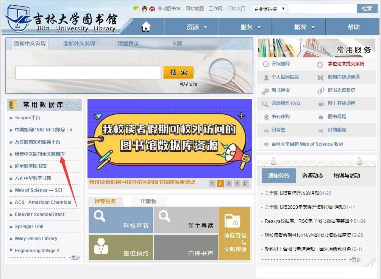
Task: Open the WeChat icon at top
Action: click(137, 8)
